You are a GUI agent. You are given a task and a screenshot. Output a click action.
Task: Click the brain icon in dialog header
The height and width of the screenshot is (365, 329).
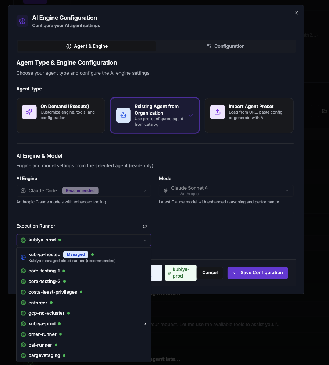tap(22, 21)
